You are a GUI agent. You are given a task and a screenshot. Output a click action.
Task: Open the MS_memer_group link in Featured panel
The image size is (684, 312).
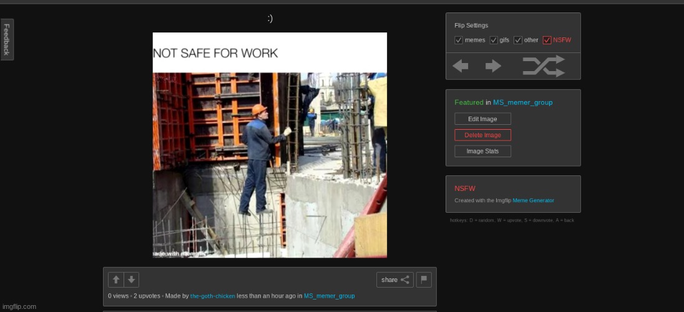tap(522, 102)
